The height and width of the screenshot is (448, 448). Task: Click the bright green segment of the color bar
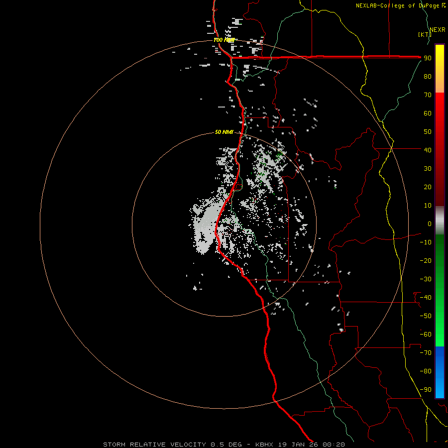pos(440,291)
